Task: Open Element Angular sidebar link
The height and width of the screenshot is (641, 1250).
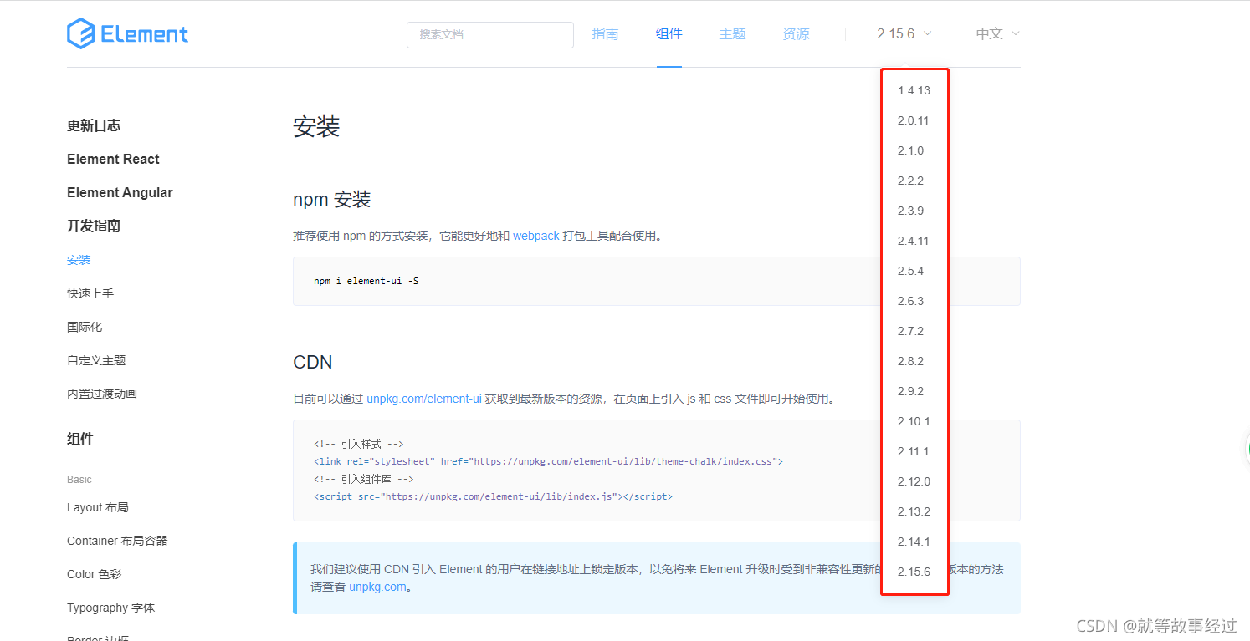Action: 120,192
